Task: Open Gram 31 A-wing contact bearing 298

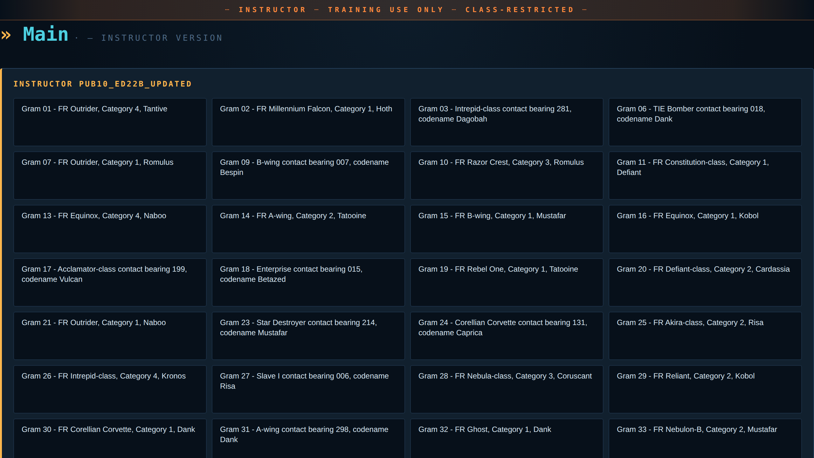Action: coord(308,439)
